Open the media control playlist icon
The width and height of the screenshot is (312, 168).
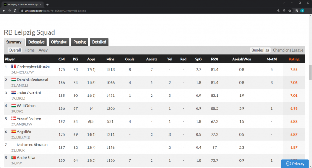[x=296, y=11]
